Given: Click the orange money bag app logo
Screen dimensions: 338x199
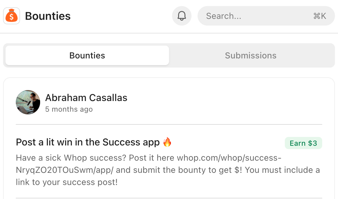Looking at the screenshot, I should 12,16.
